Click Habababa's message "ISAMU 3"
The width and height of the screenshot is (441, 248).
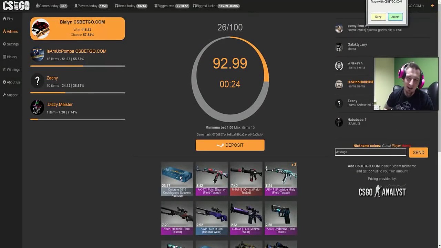[354, 124]
